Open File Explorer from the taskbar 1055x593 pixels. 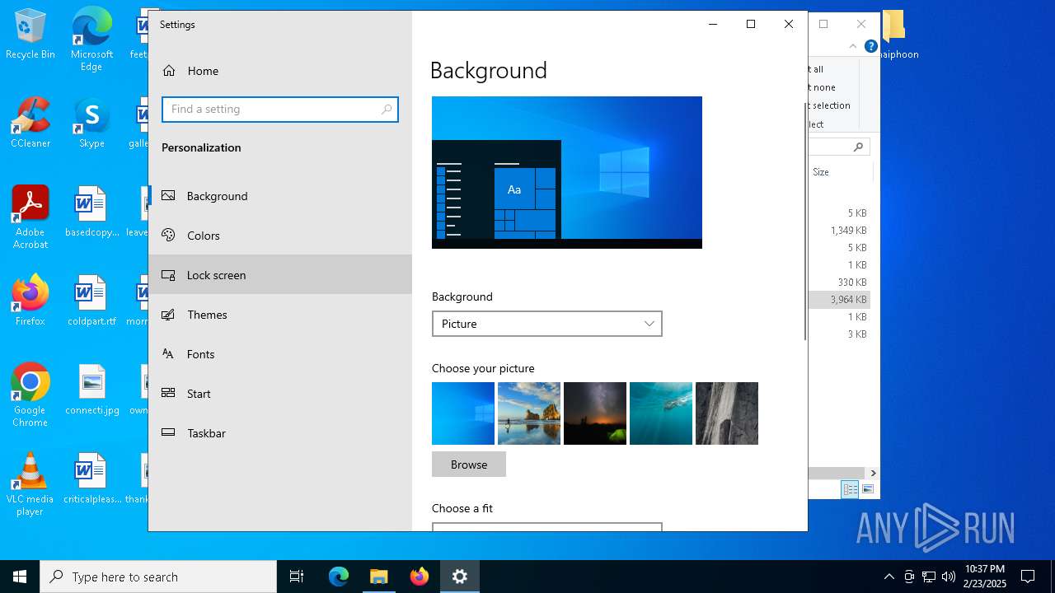379,577
